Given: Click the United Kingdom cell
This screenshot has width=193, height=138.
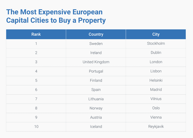Looking at the screenshot, I should 96,62.
